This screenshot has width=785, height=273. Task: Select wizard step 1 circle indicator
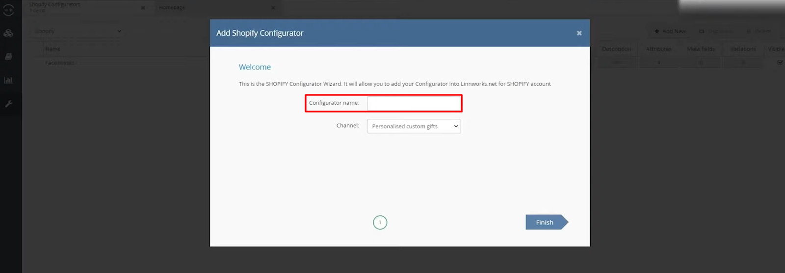point(380,223)
